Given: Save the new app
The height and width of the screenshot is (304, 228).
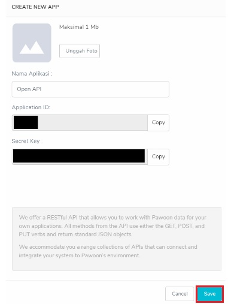Looking at the screenshot, I should coord(209,294).
